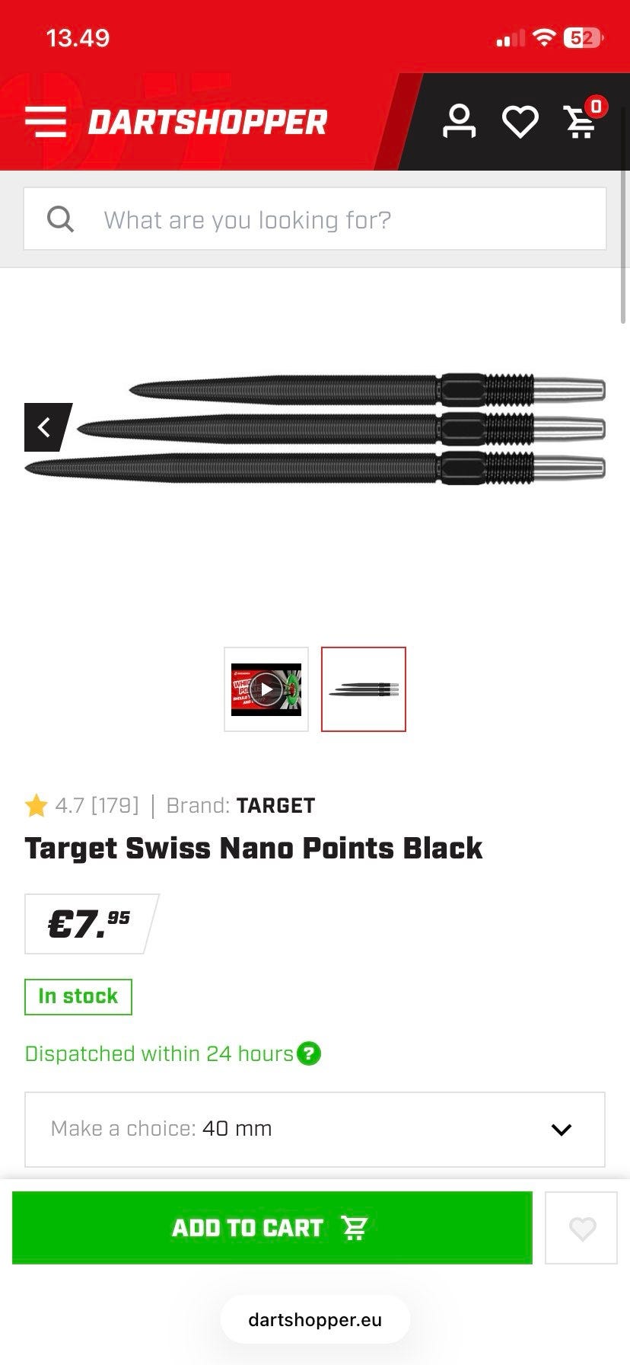Open the shopping cart icon
The image size is (630, 1365).
(x=582, y=122)
